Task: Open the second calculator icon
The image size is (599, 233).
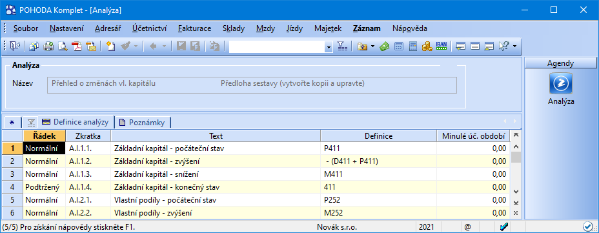Action: tap(412, 46)
